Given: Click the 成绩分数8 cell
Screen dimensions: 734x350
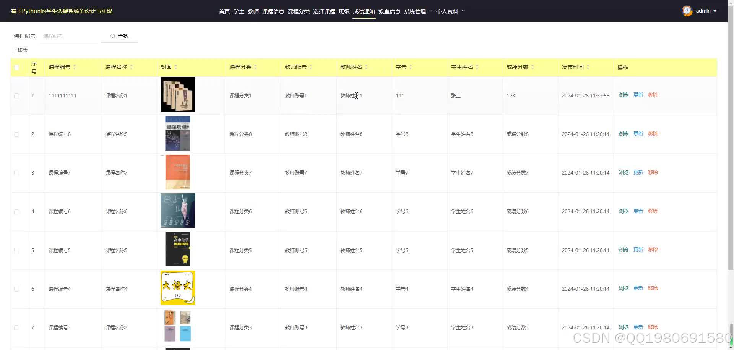Looking at the screenshot, I should coord(518,134).
